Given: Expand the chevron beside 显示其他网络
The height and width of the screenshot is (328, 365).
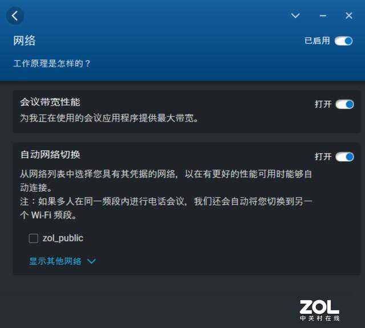Looking at the screenshot, I should [91, 261].
